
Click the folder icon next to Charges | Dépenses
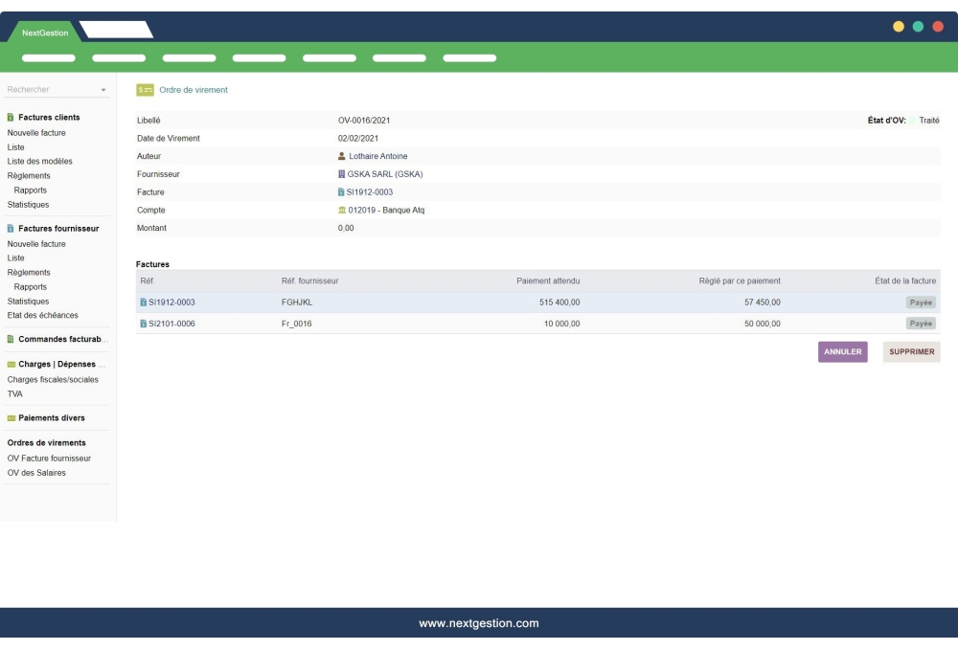[x=11, y=364]
